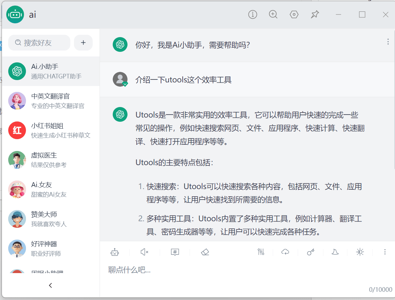Toggle theme using the brightness icon
Screen dimensions: 395x300
360,252
